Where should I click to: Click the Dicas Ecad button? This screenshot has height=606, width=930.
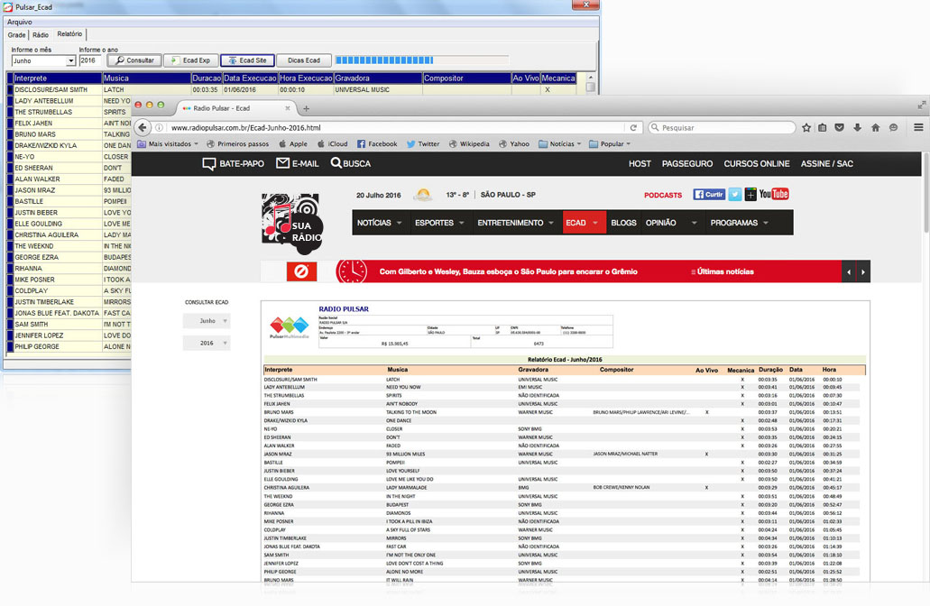click(304, 60)
